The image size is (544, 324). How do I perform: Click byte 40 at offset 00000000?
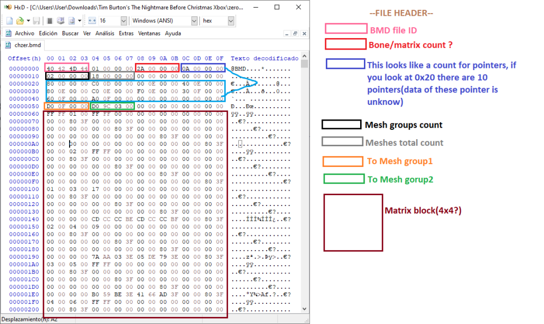point(50,68)
